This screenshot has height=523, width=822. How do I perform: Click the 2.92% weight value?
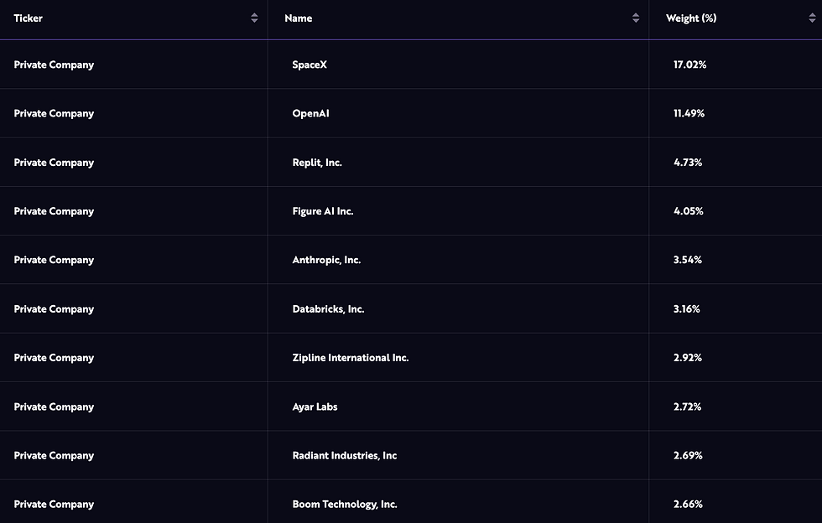[x=688, y=358]
